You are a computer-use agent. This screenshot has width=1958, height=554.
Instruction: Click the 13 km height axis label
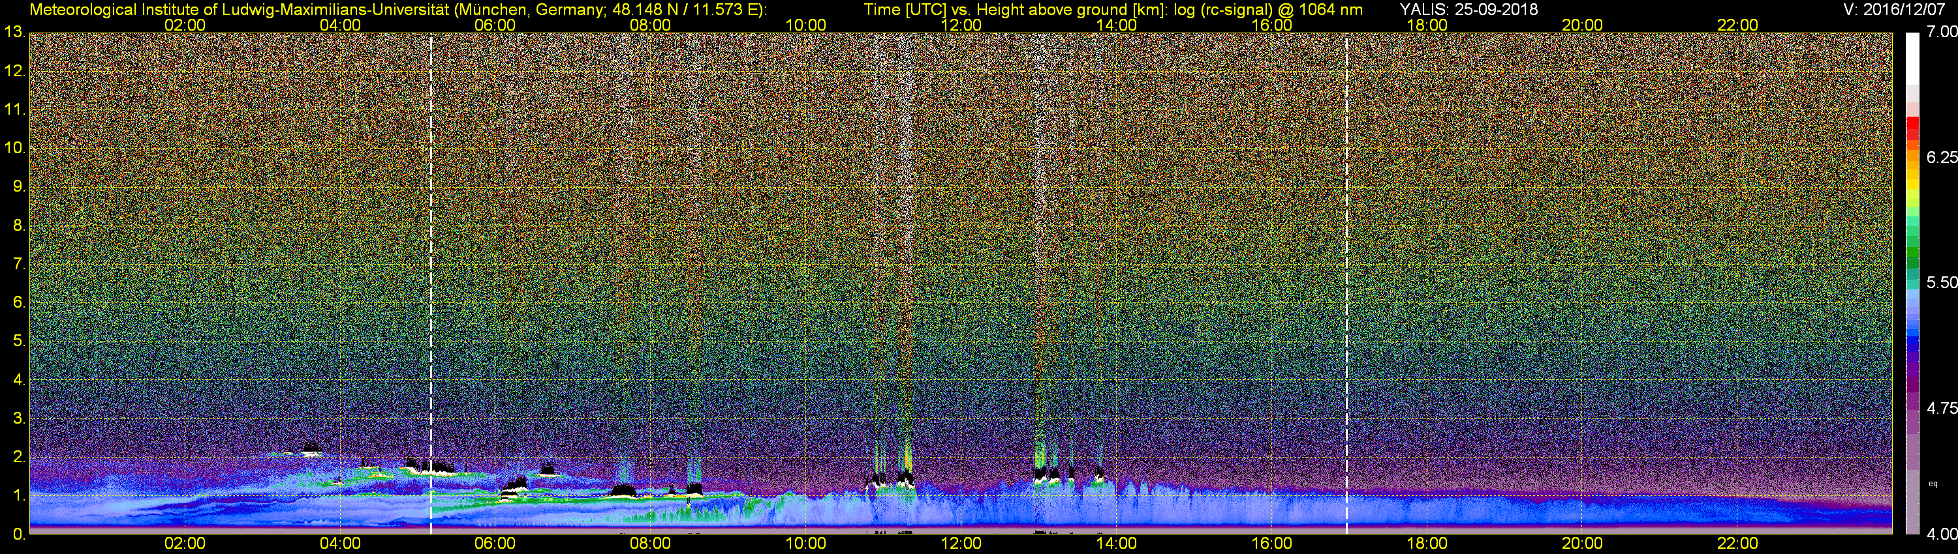(x=14, y=33)
